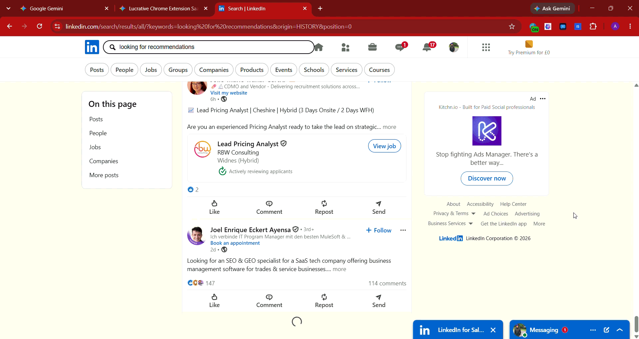This screenshot has height=339, width=639.
Task: Open Chrome extensions puzzle icon
Action: 593,26
